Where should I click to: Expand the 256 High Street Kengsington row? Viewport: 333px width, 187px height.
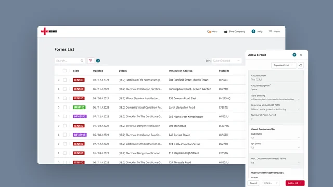click(59, 116)
